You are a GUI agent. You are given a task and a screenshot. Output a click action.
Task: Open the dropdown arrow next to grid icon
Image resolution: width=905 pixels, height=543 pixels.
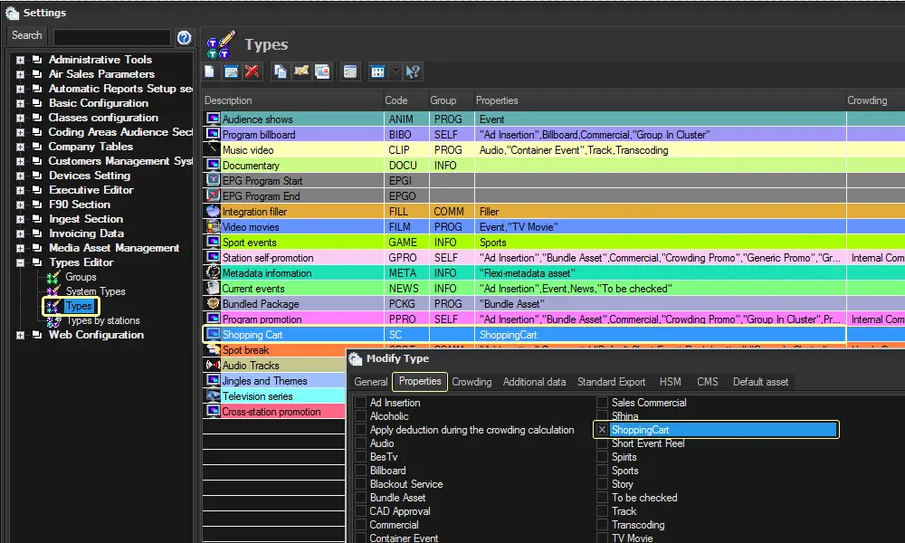[x=395, y=71]
